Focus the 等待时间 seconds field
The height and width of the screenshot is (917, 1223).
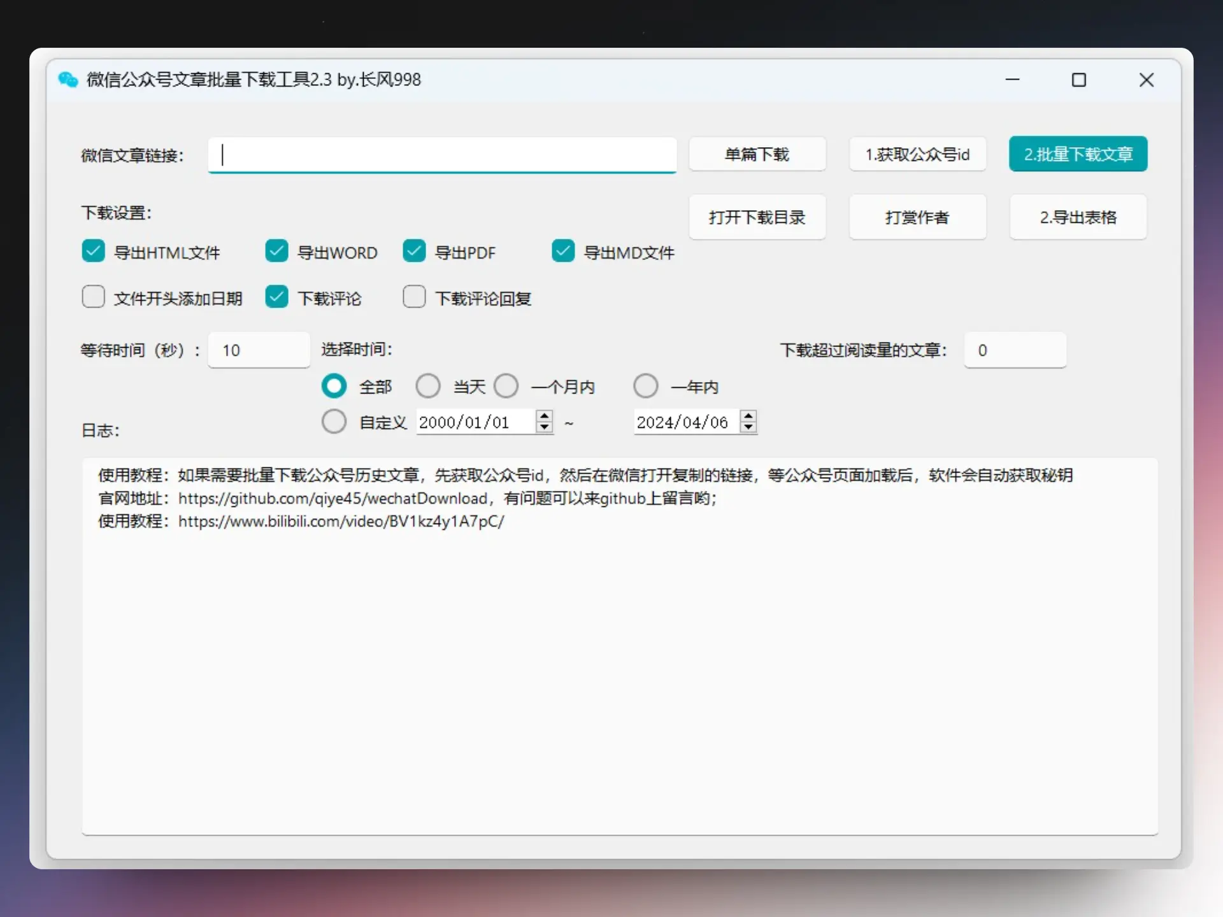point(259,350)
